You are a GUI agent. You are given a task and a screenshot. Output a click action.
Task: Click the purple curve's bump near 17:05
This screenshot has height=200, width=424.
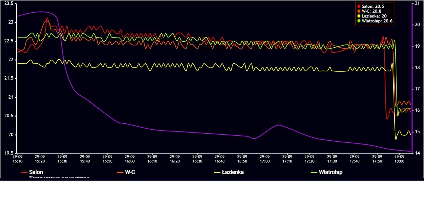278,125
